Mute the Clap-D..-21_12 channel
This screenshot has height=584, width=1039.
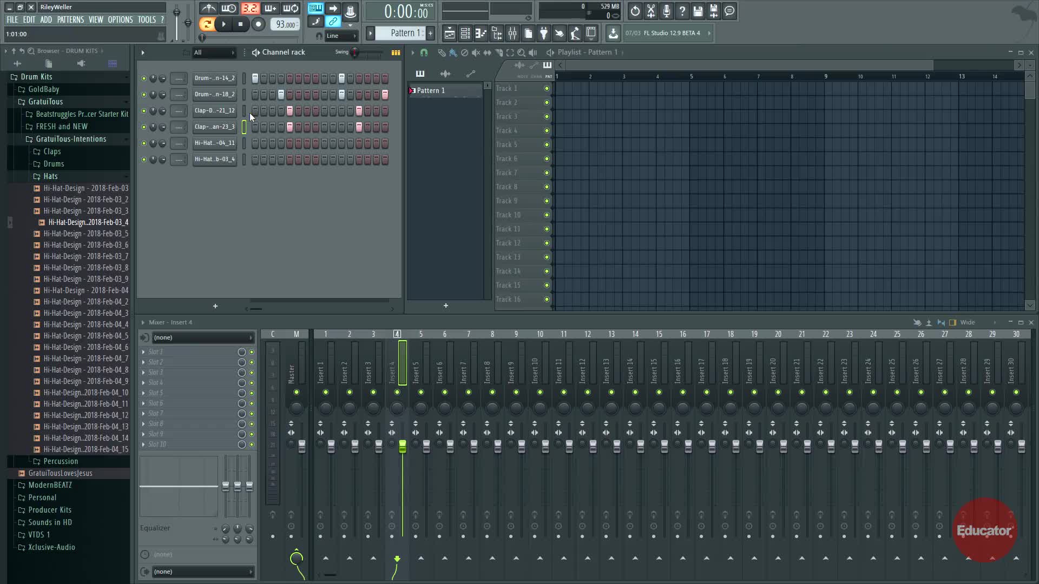point(143,111)
